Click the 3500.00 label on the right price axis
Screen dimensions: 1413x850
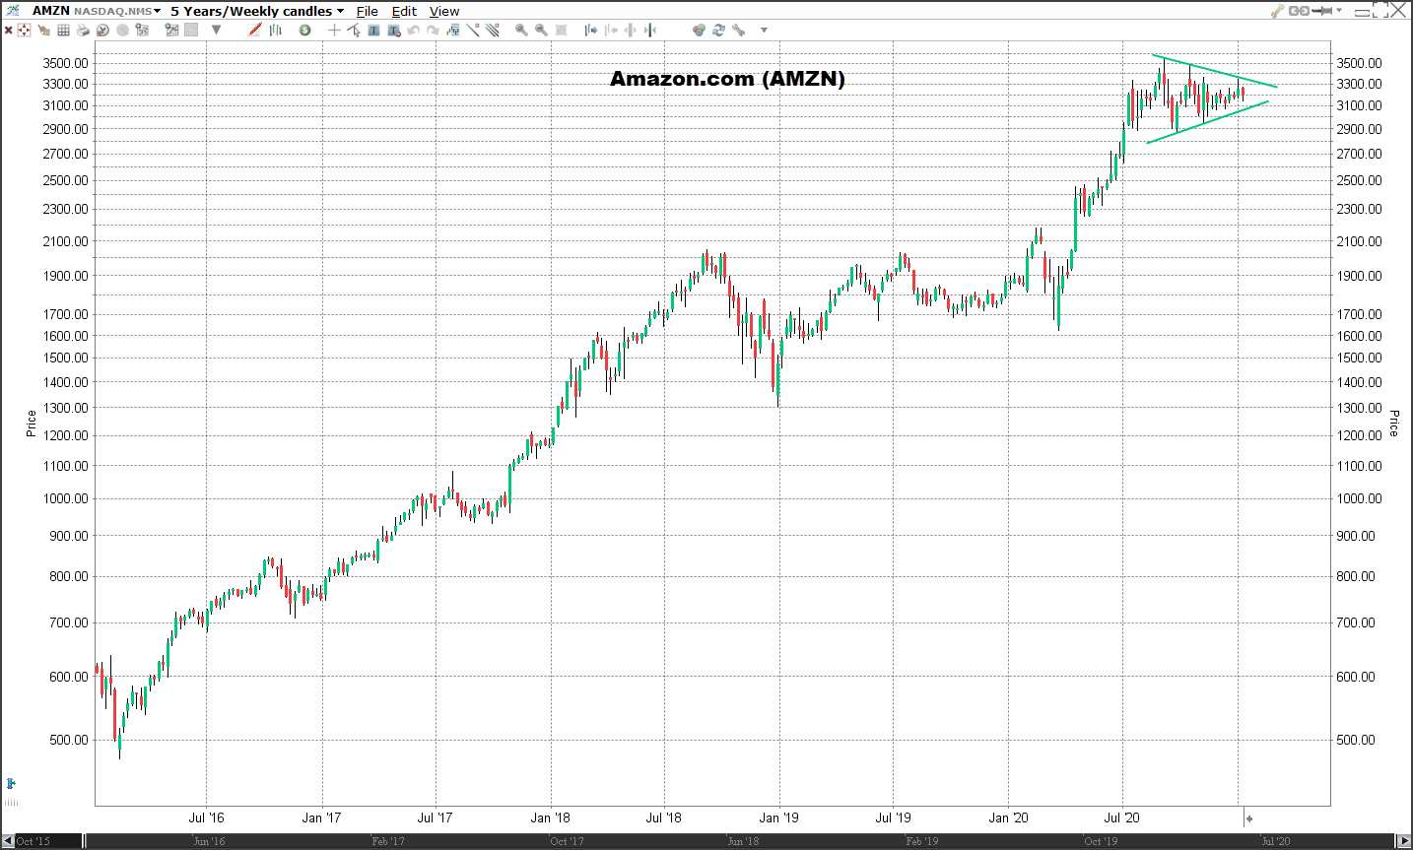click(x=1359, y=63)
